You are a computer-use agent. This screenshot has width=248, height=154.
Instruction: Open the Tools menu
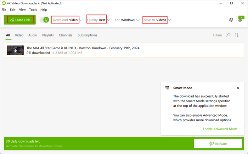point(33,10)
